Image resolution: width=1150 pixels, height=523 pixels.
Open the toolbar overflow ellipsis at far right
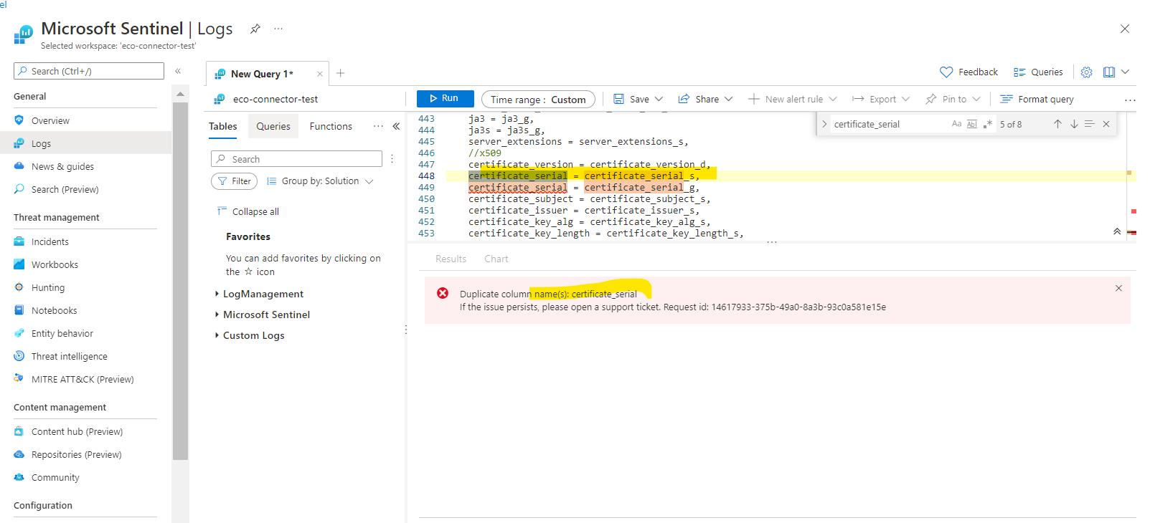coord(1130,100)
